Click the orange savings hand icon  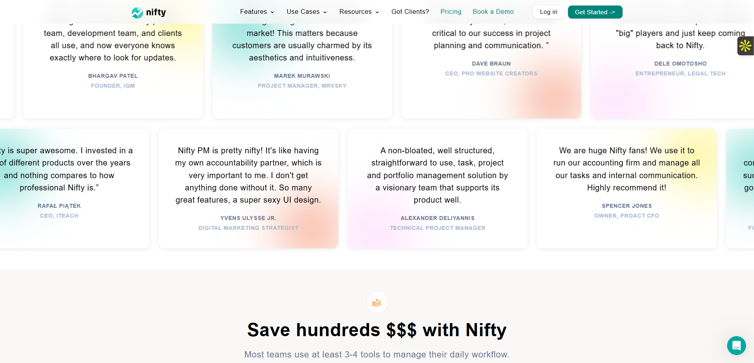click(x=377, y=303)
